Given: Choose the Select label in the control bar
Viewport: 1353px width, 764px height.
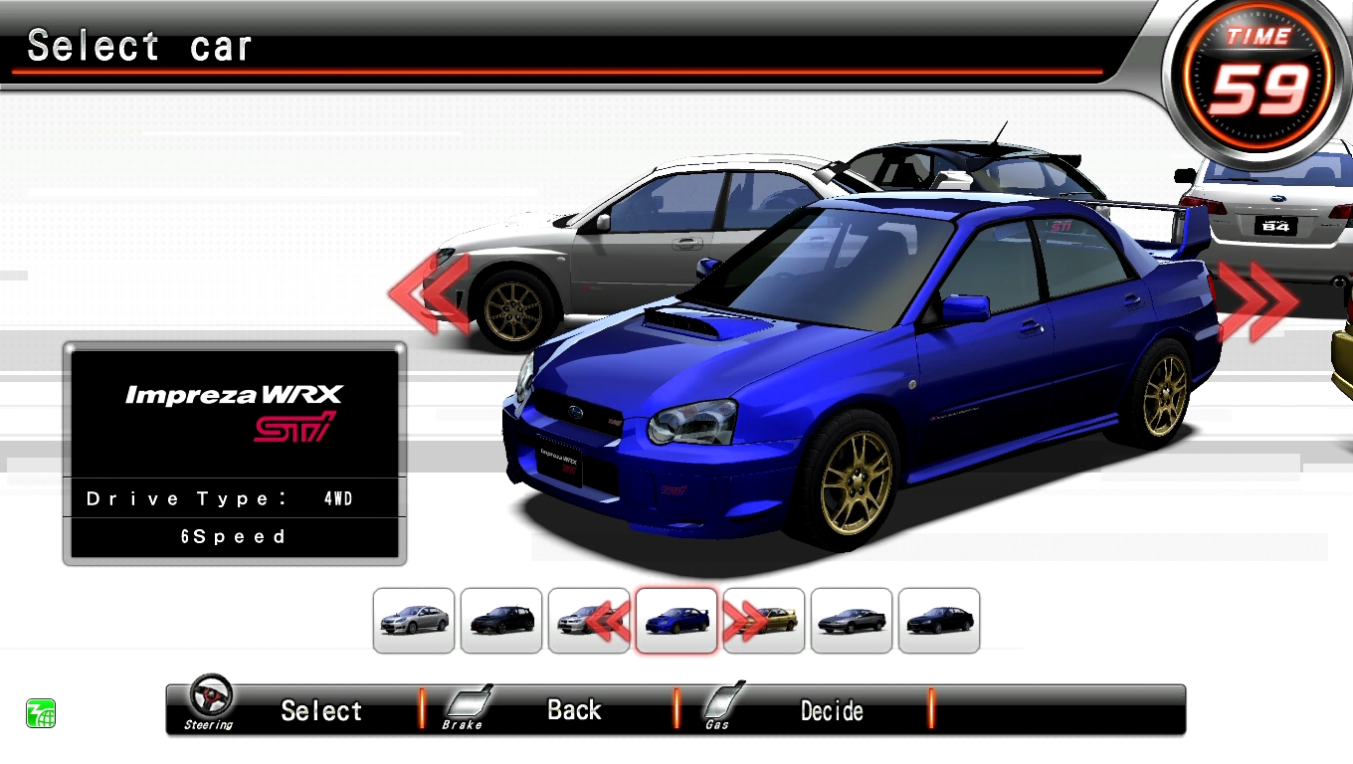Looking at the screenshot, I should tap(321, 710).
